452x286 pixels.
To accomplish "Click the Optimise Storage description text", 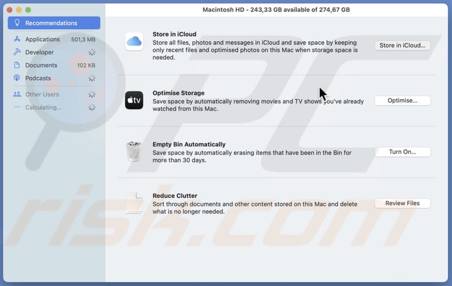I will [x=258, y=105].
